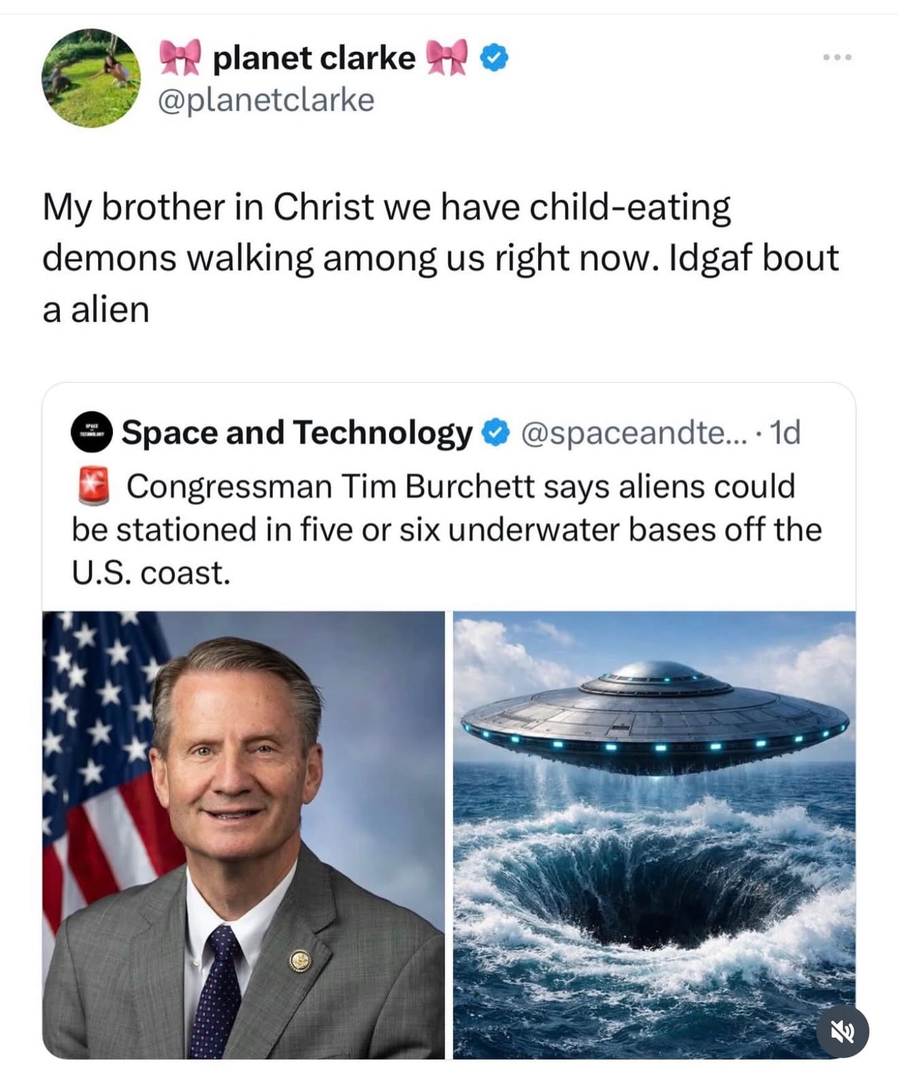Click the 1d timestamp on quoted tweet

[785, 433]
